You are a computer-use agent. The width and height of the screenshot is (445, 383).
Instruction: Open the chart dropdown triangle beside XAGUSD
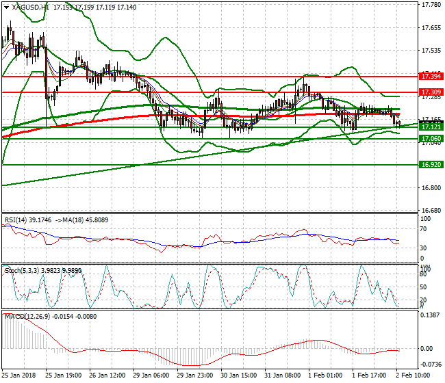click(x=6, y=8)
